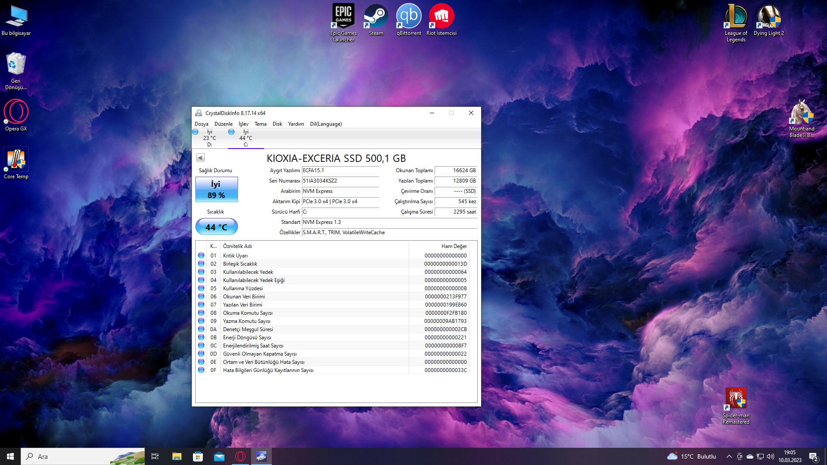Open the Bu bilgisayar desktop icon

tap(16, 21)
